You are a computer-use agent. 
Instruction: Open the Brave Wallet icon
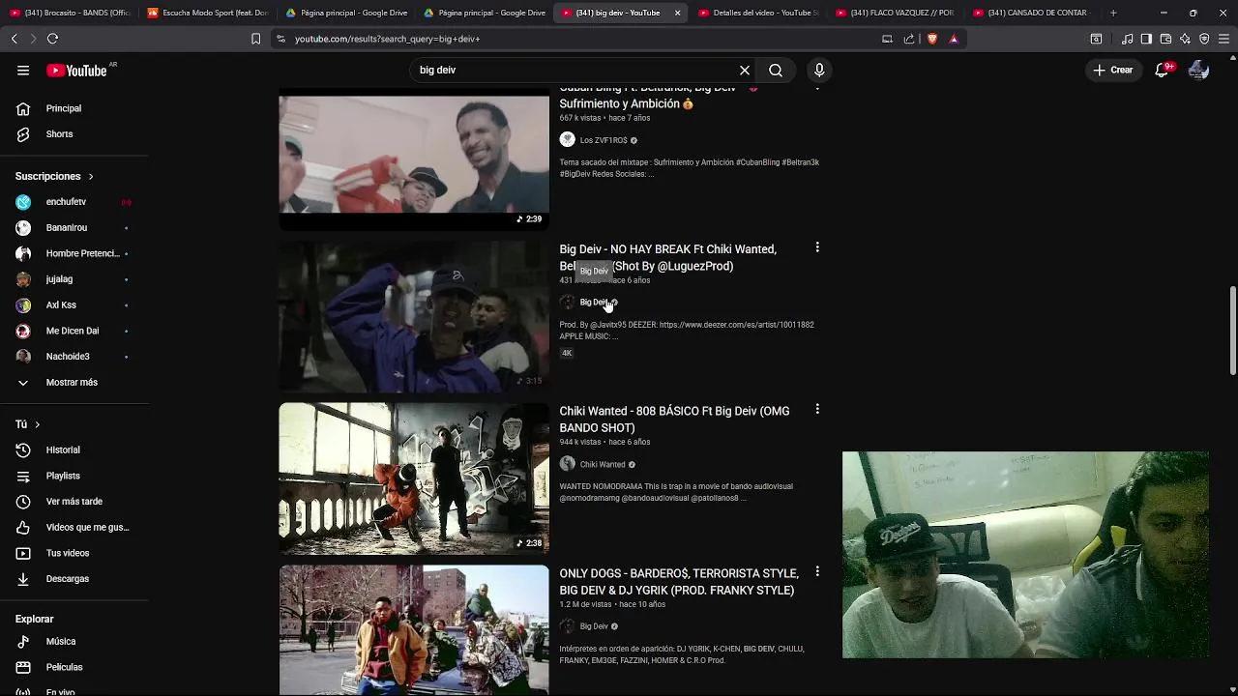pos(1165,39)
